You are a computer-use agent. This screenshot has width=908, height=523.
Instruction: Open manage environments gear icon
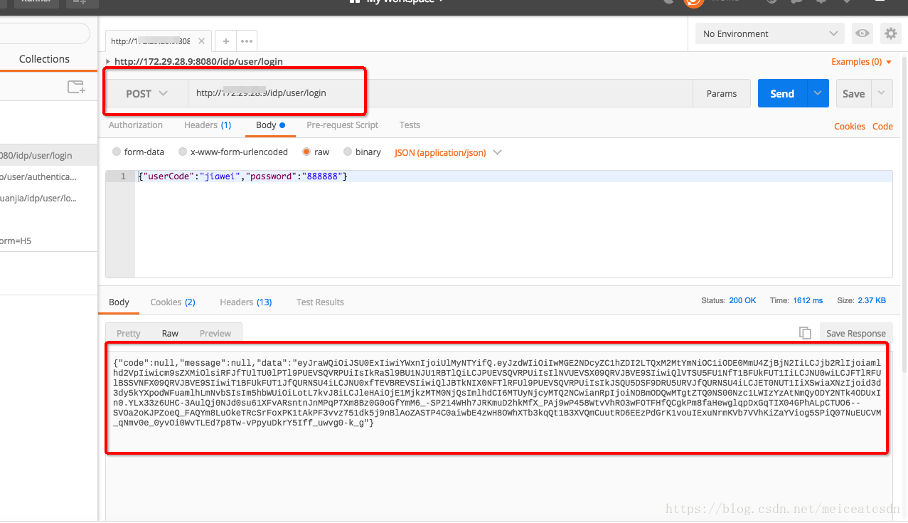890,33
